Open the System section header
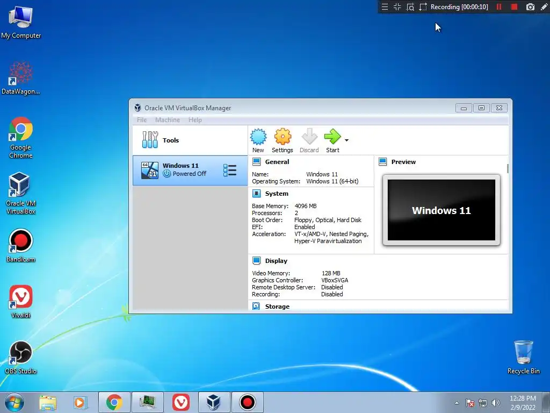550x413 pixels. tap(277, 194)
